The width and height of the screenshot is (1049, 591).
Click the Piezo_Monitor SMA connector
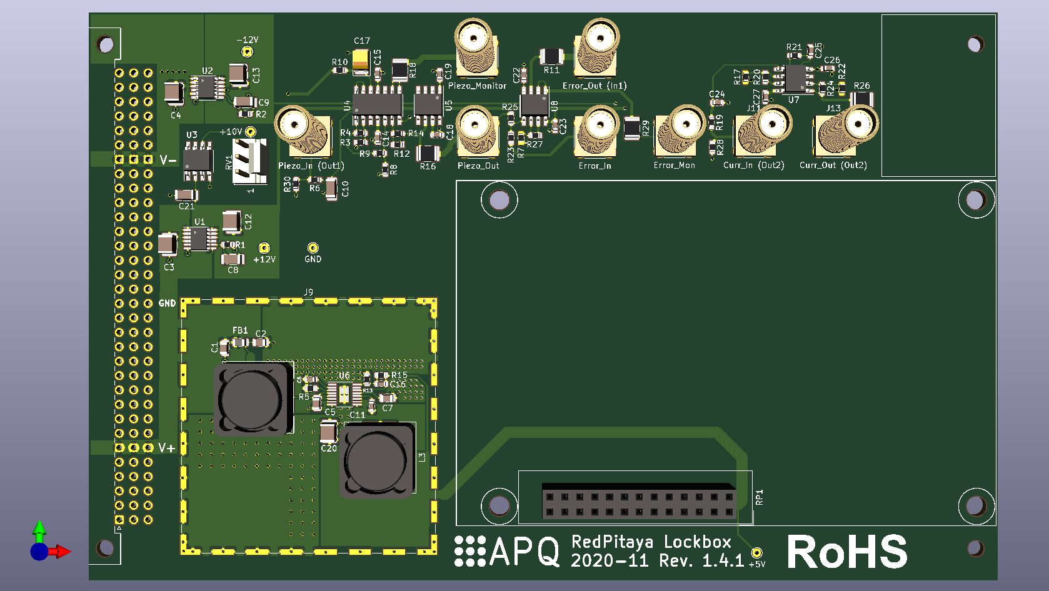(x=476, y=47)
